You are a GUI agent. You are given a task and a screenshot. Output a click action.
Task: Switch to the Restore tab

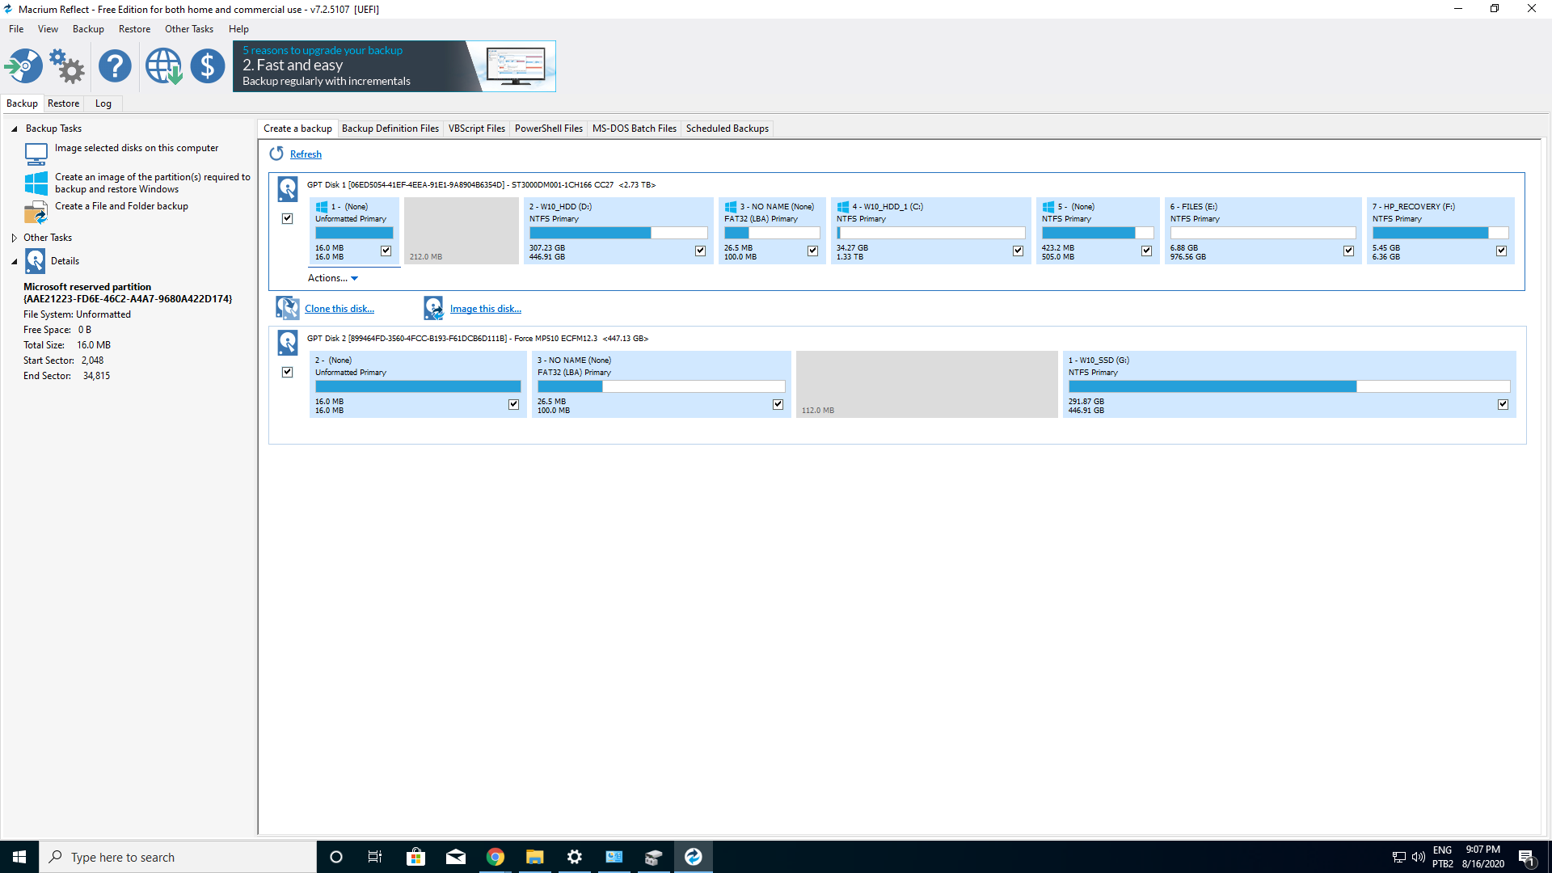[x=63, y=103]
